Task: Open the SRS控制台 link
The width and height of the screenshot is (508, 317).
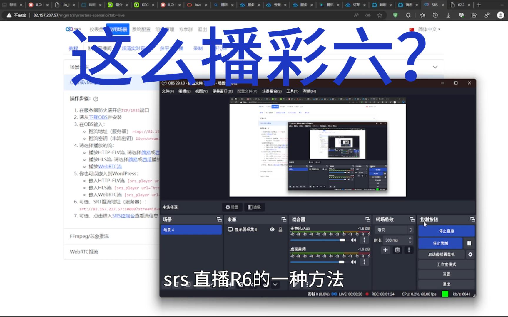Action: click(x=123, y=216)
